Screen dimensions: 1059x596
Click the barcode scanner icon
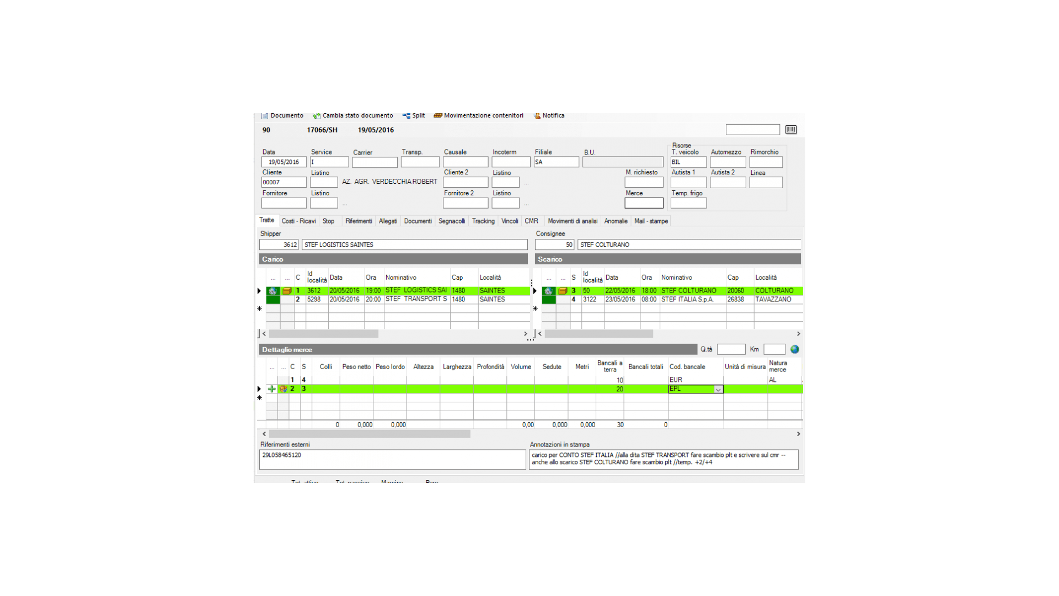click(790, 130)
